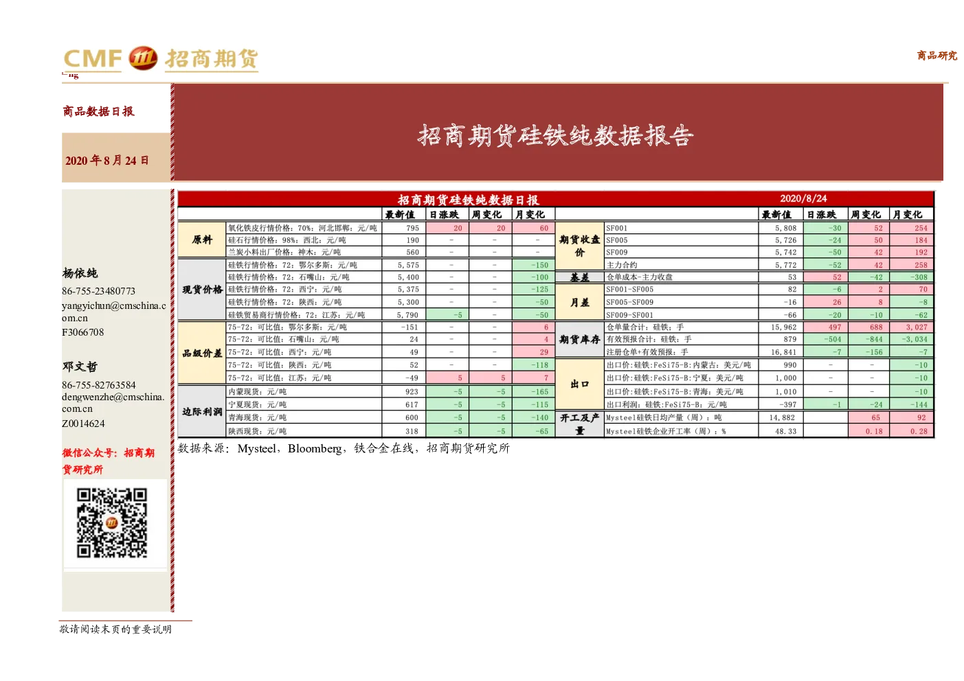Click the 期货库存 category cell
Screen dimensions: 964x681
[x=579, y=340]
